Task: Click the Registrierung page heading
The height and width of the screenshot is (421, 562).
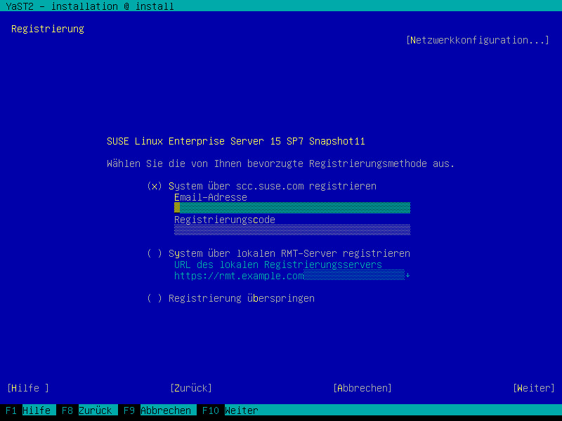Action: coord(48,29)
